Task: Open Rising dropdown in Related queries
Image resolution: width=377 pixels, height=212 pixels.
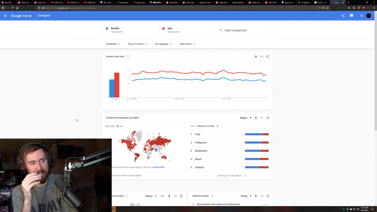Action: (x=246, y=196)
